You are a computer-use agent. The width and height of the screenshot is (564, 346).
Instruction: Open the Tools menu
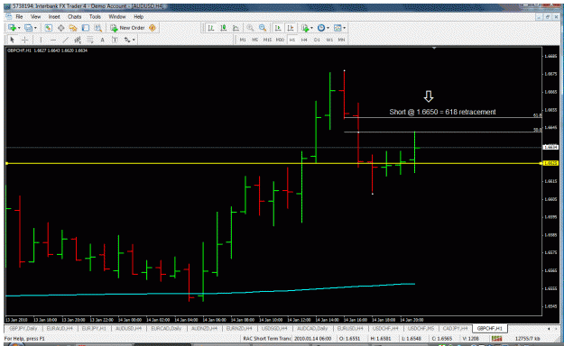[95, 16]
